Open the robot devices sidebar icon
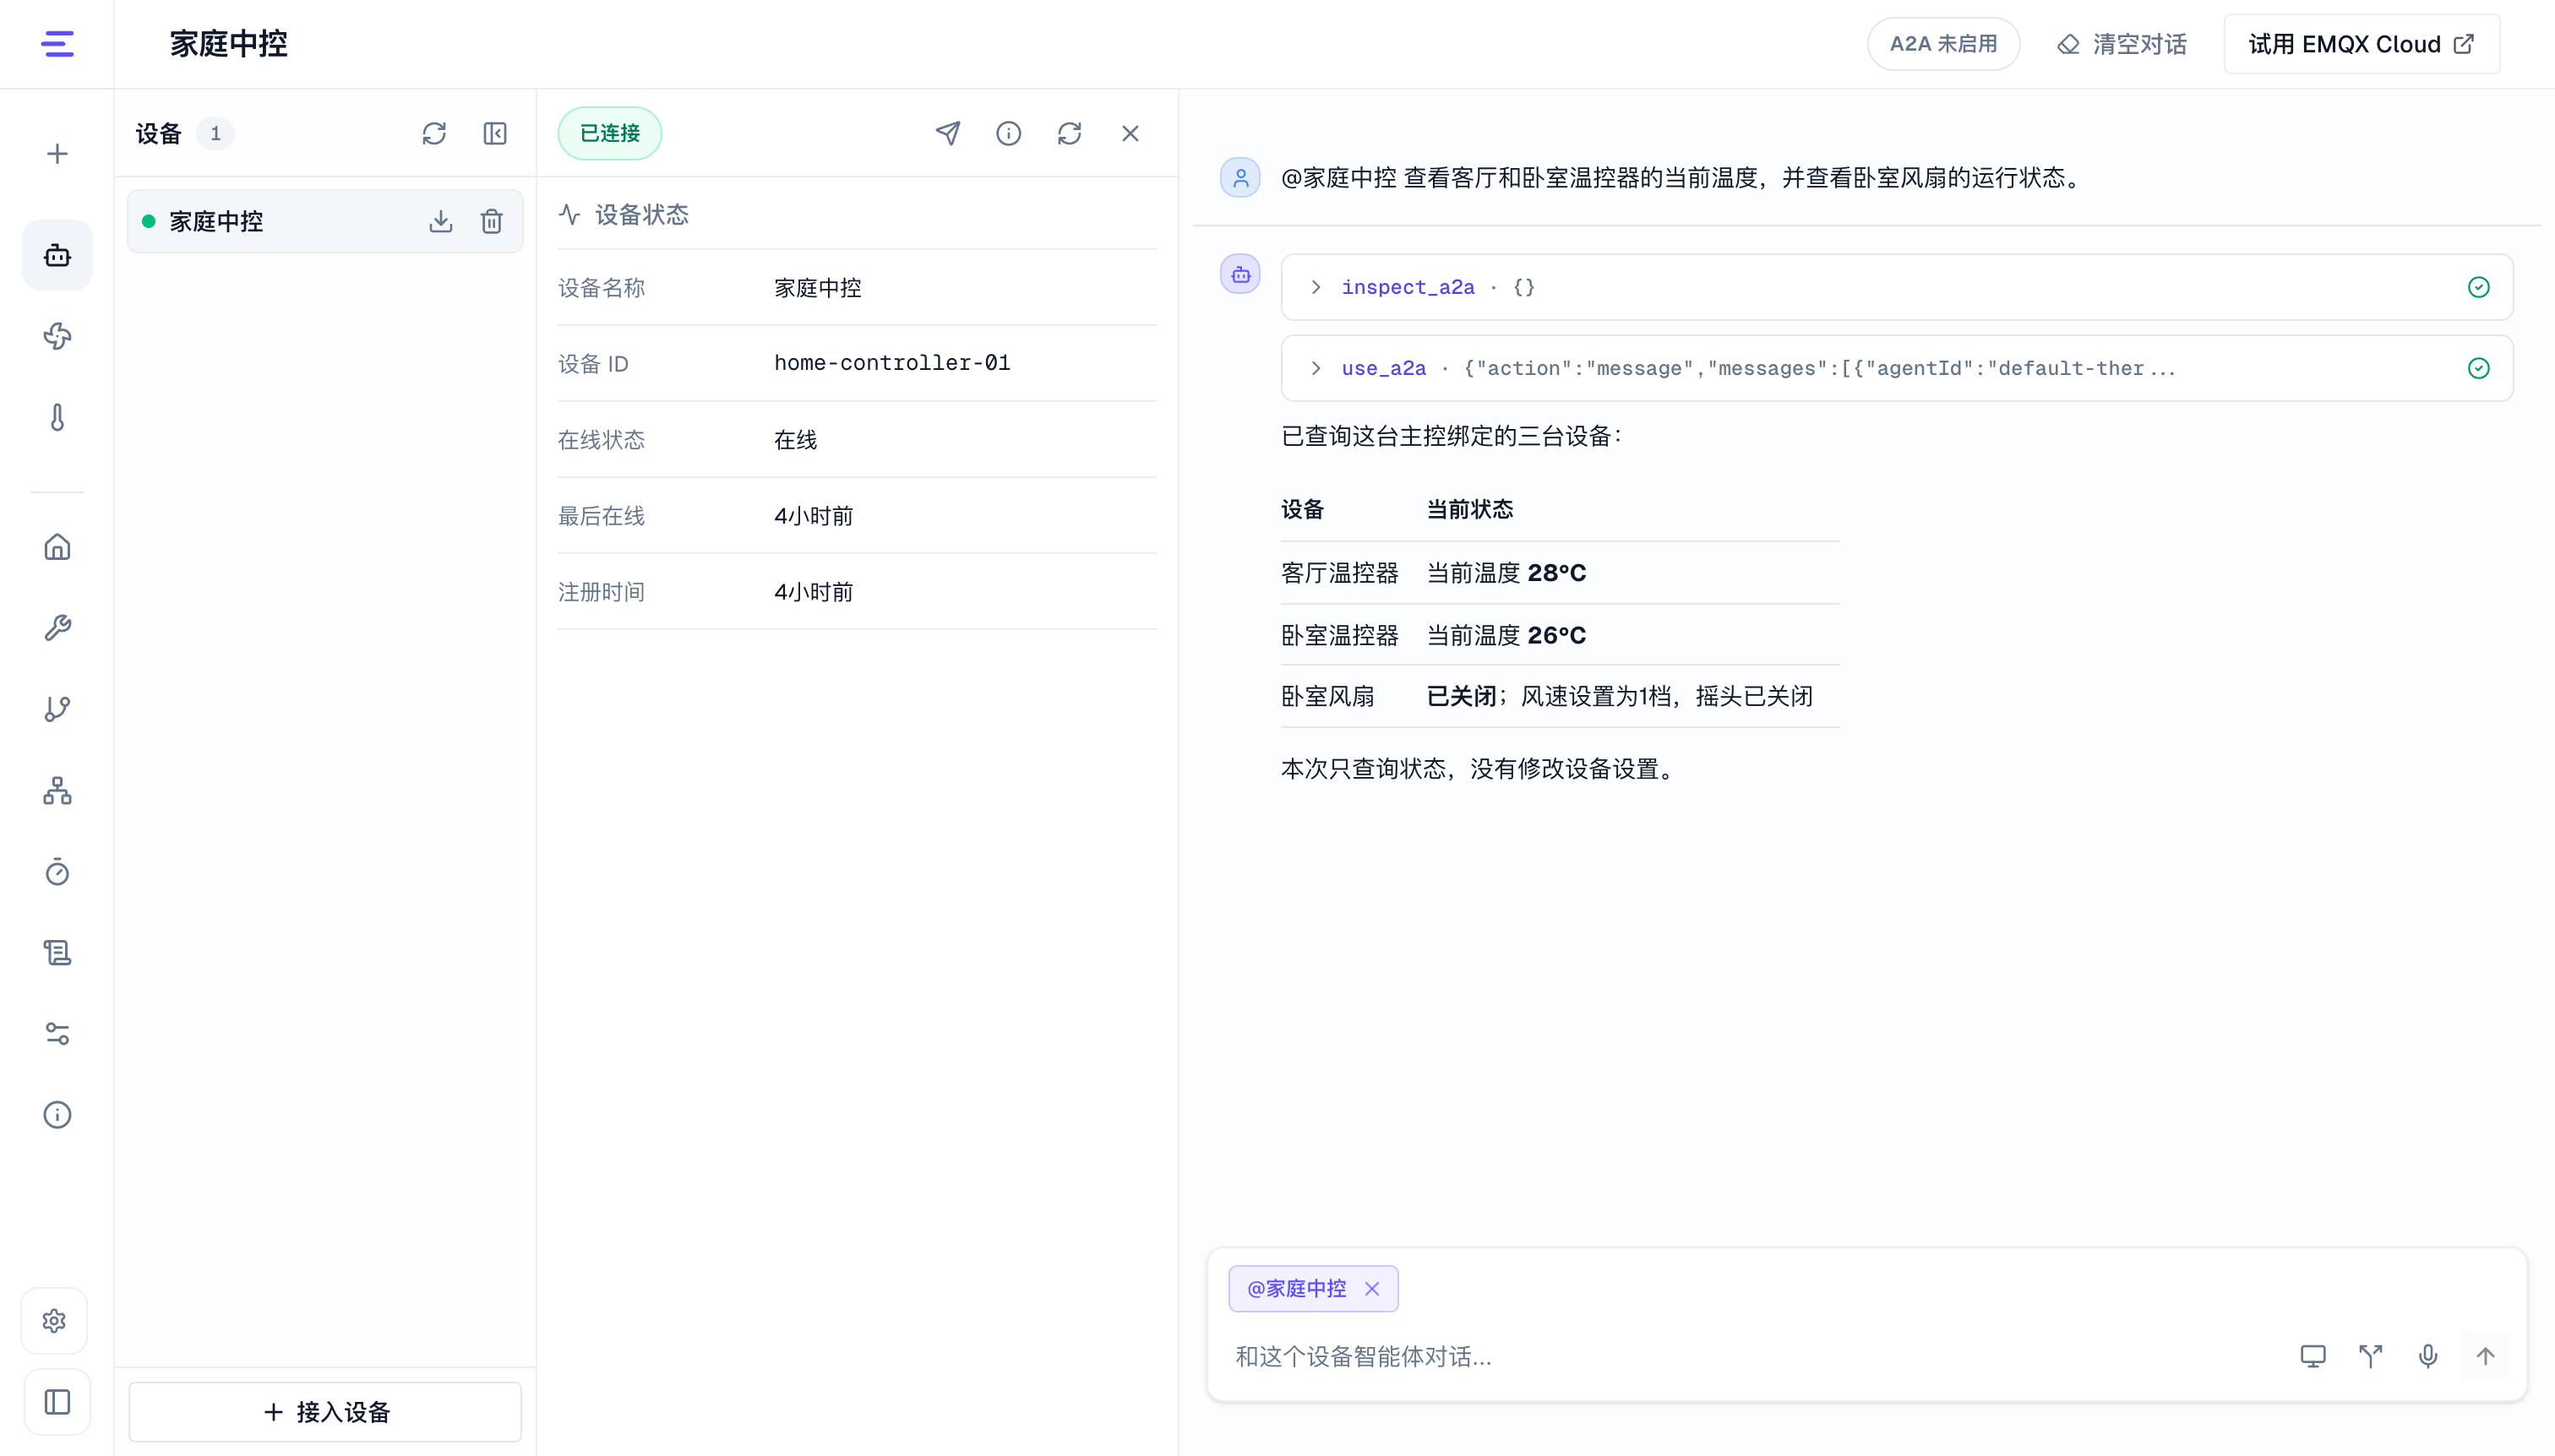Viewport: 2555px width, 1456px height. (x=57, y=256)
